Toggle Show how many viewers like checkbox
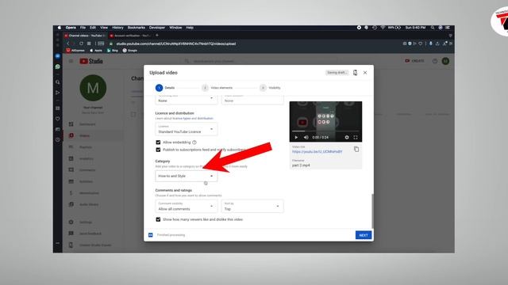This screenshot has width=508, height=285. click(158, 219)
